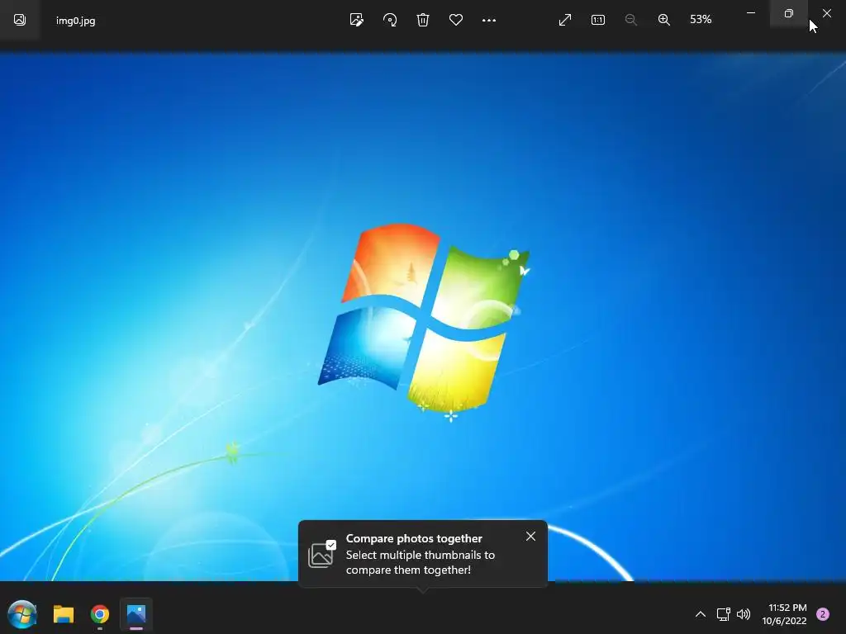The width and height of the screenshot is (846, 634).
Task: Add photo to favorites with heart icon
Action: [x=456, y=20]
